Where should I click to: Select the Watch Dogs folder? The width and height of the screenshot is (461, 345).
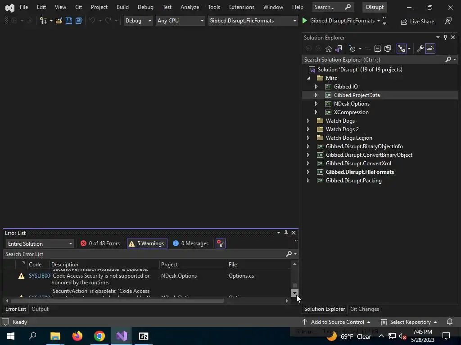pos(340,120)
